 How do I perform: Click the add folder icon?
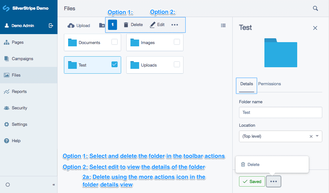click(102, 25)
